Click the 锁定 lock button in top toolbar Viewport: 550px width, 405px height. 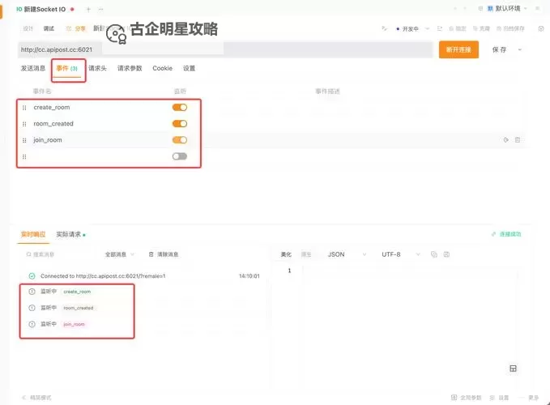coord(458,28)
